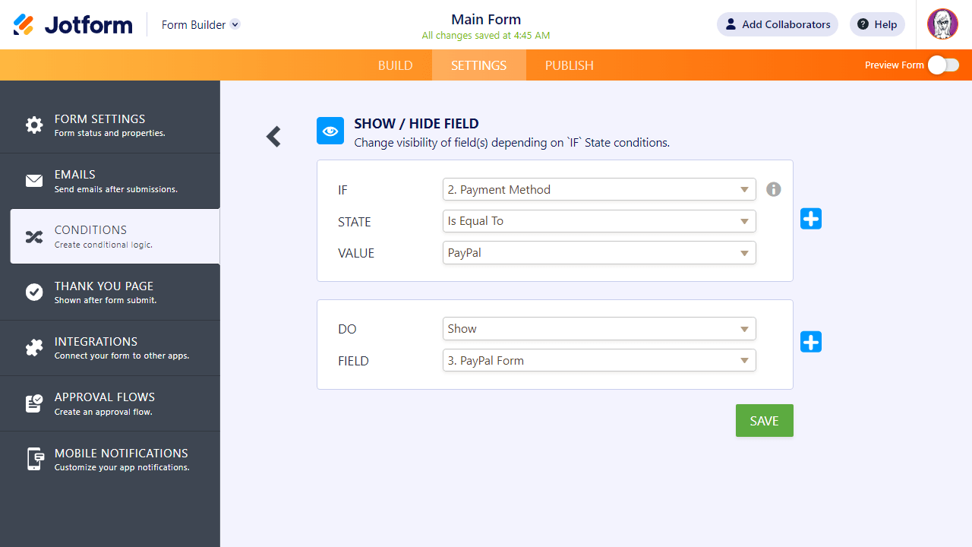Image resolution: width=972 pixels, height=547 pixels.
Task: Open the IF field dropdown
Action: [598, 190]
